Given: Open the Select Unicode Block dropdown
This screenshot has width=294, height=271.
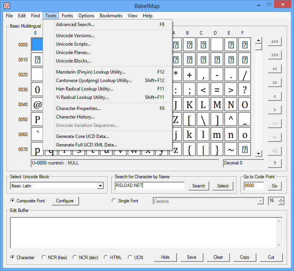Looking at the screenshot, I should 100,186.
